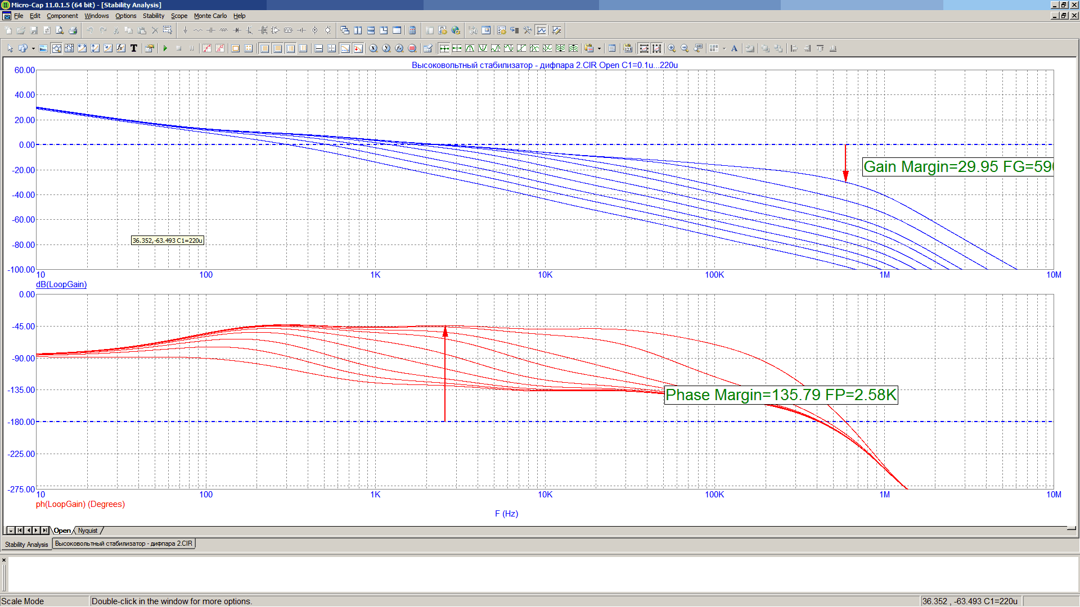Go to previous plot page button

(x=28, y=531)
